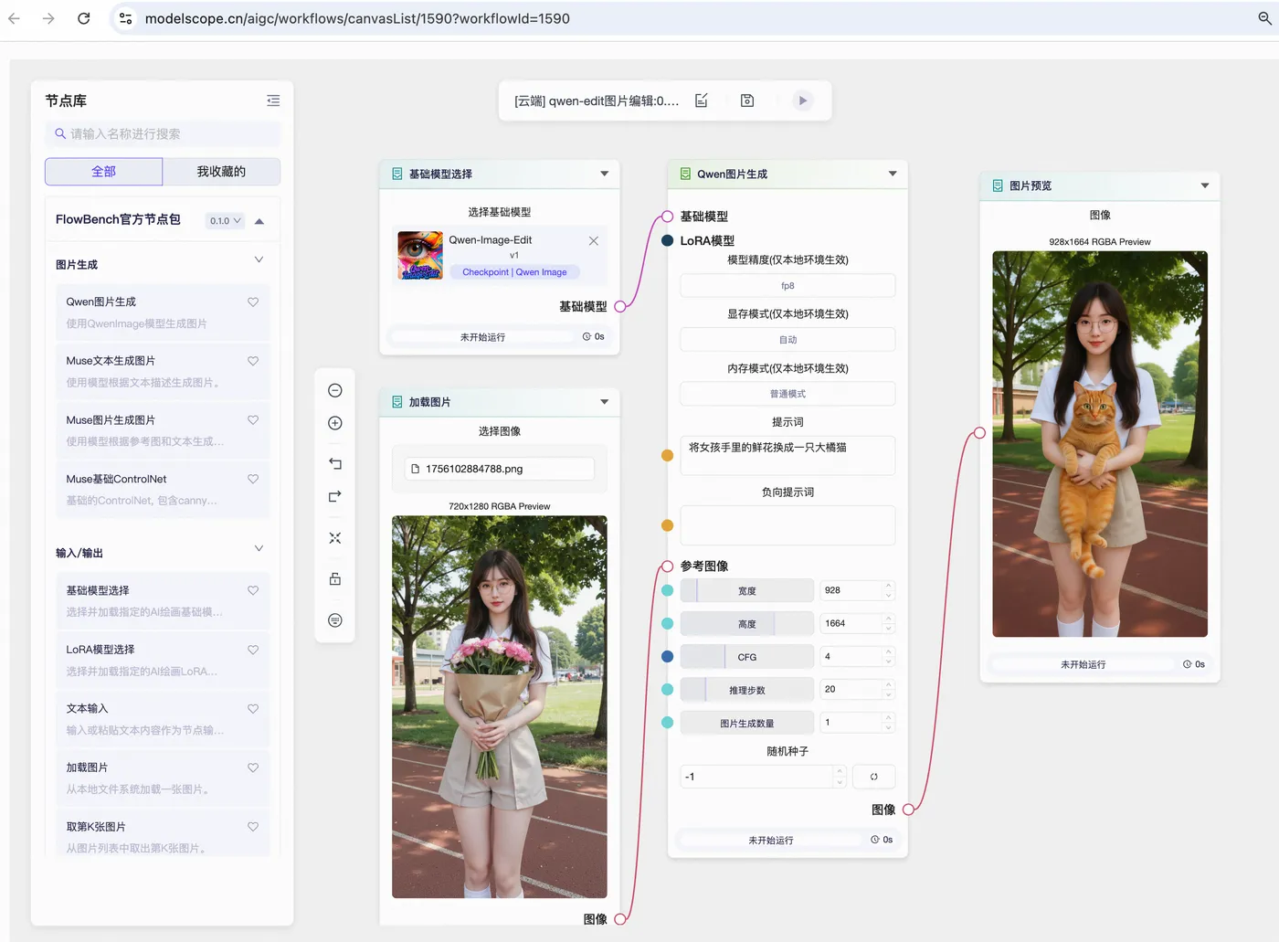The height and width of the screenshot is (942, 1279).
Task: Collapse 输入/输出 category
Action: 259,549
